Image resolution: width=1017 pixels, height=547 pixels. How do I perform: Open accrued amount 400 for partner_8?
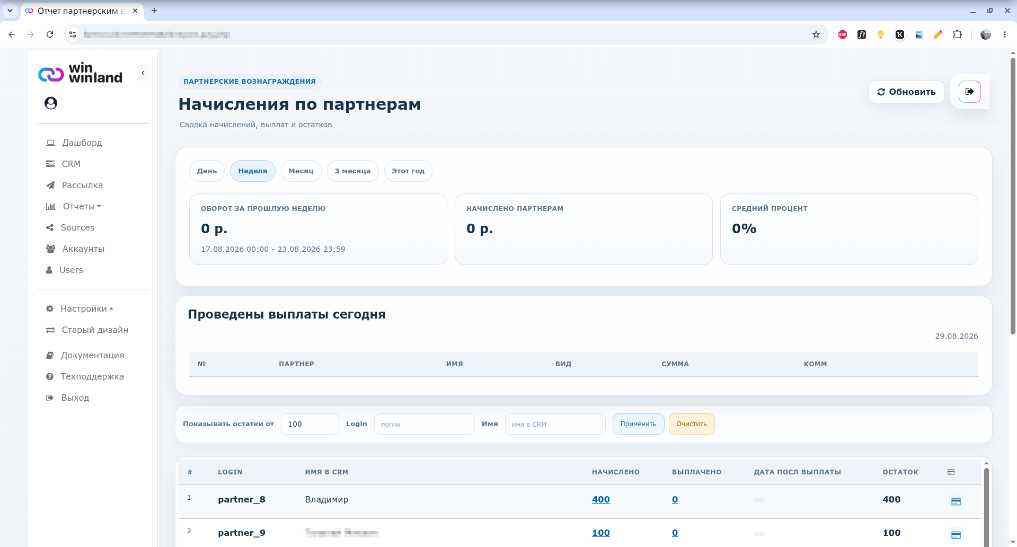tap(601, 499)
